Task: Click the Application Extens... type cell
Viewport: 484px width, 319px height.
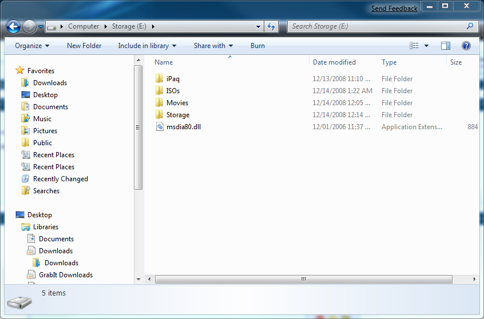Action: (x=412, y=127)
